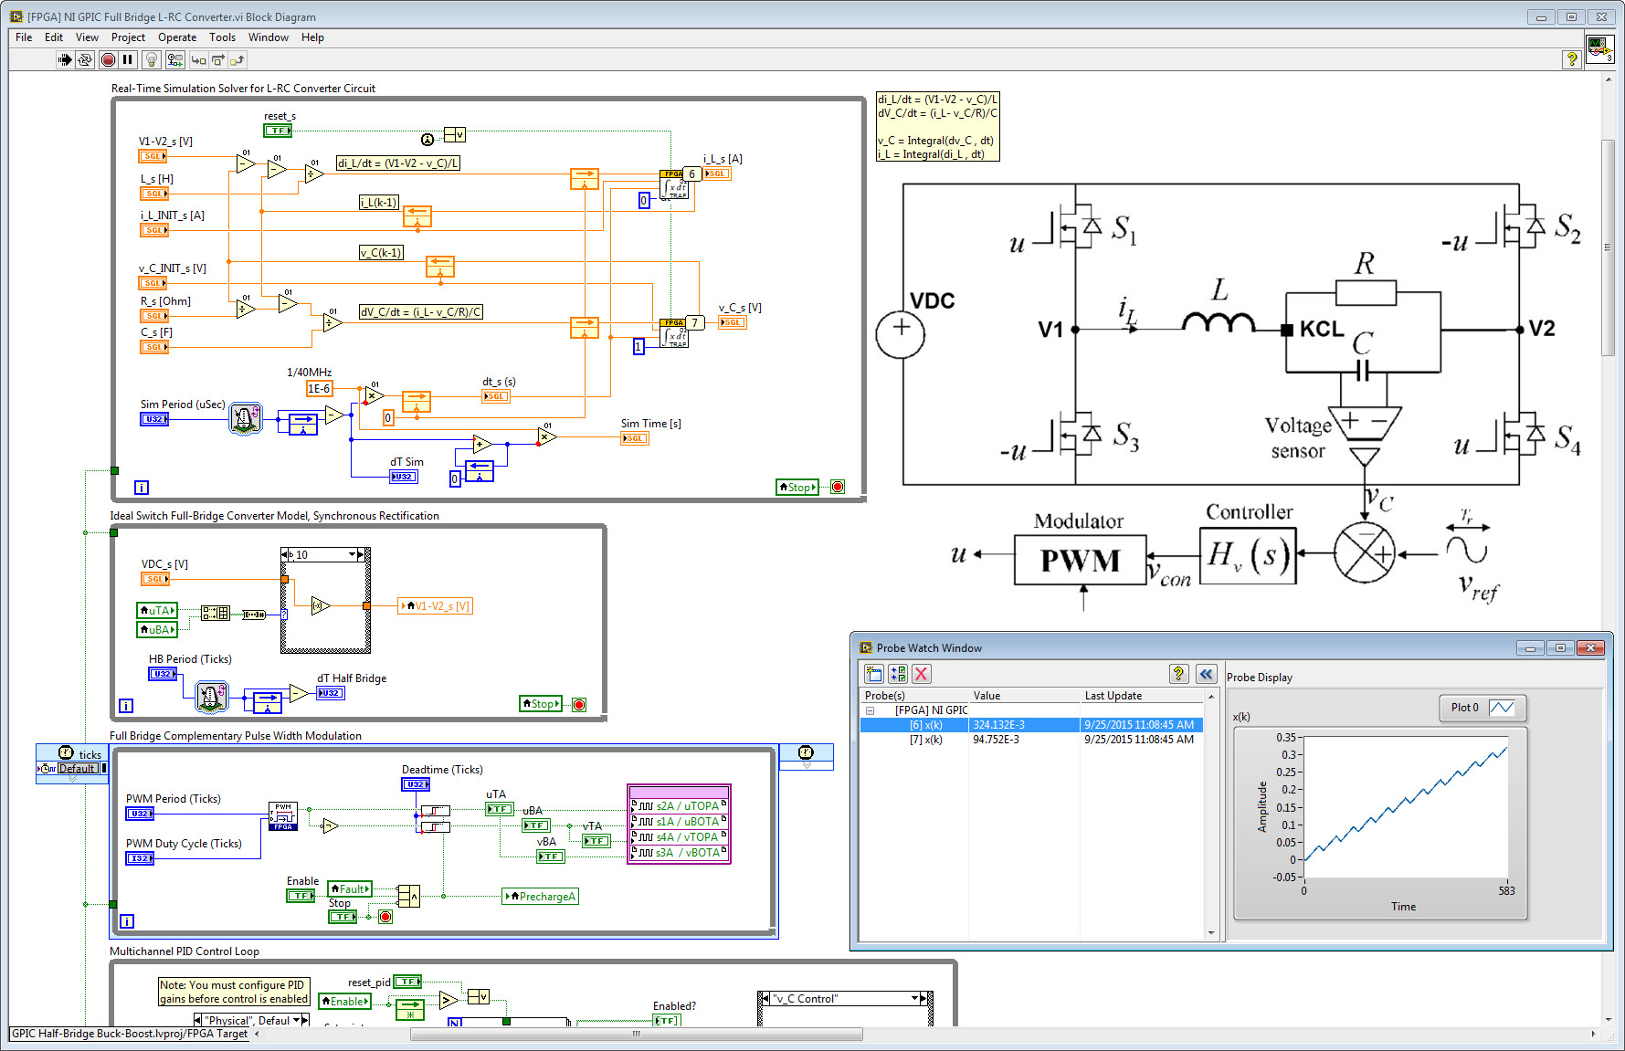
Task: Collapse the [FPGA] NI GPIC probe tree
Action: pyautogui.click(x=871, y=710)
